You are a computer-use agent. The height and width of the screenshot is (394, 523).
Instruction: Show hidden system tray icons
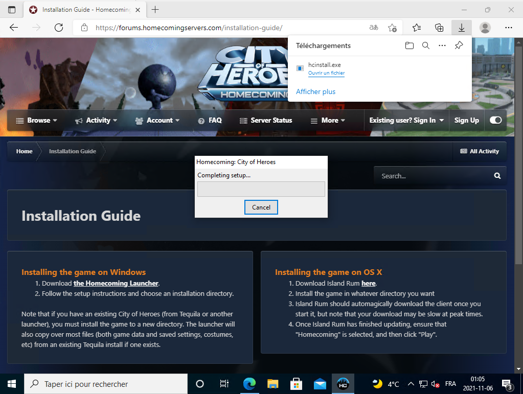411,384
